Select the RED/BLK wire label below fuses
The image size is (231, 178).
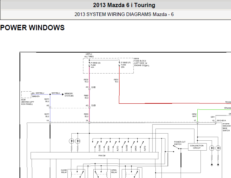pos(116,81)
